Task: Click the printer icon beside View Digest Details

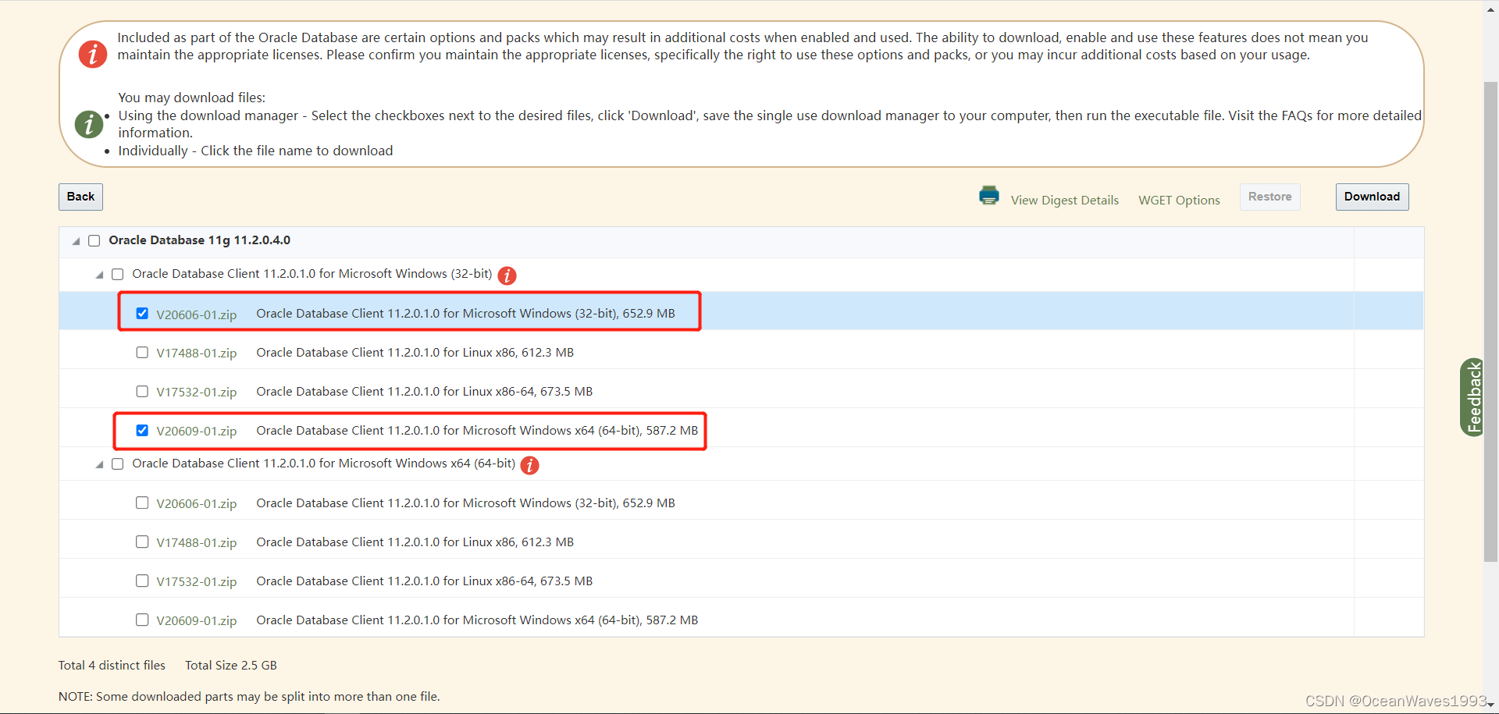Action: pos(989,195)
